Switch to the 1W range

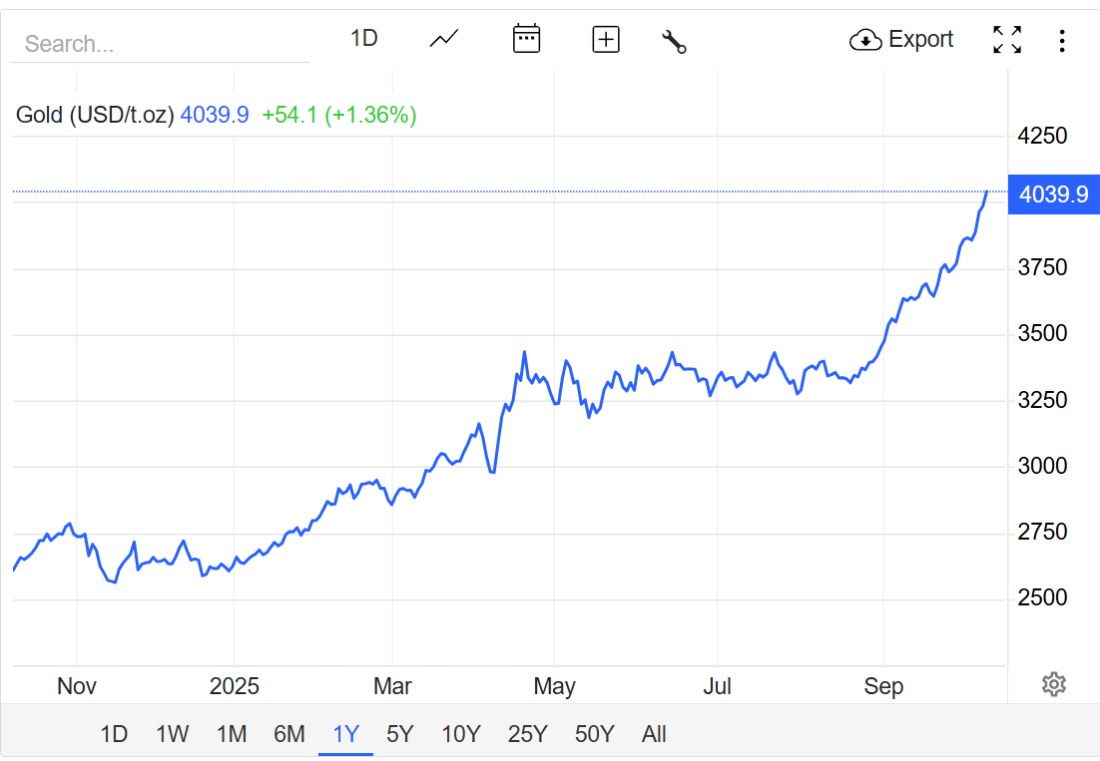(x=172, y=735)
